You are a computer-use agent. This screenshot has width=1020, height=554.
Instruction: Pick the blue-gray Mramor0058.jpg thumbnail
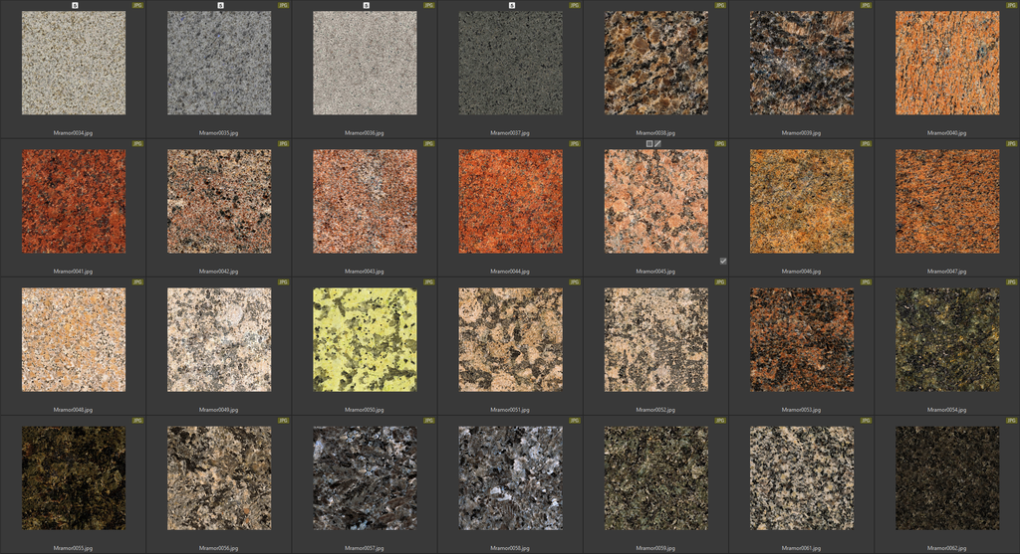coord(510,478)
